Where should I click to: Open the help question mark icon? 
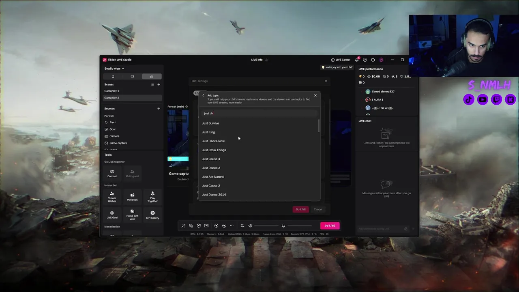365,60
